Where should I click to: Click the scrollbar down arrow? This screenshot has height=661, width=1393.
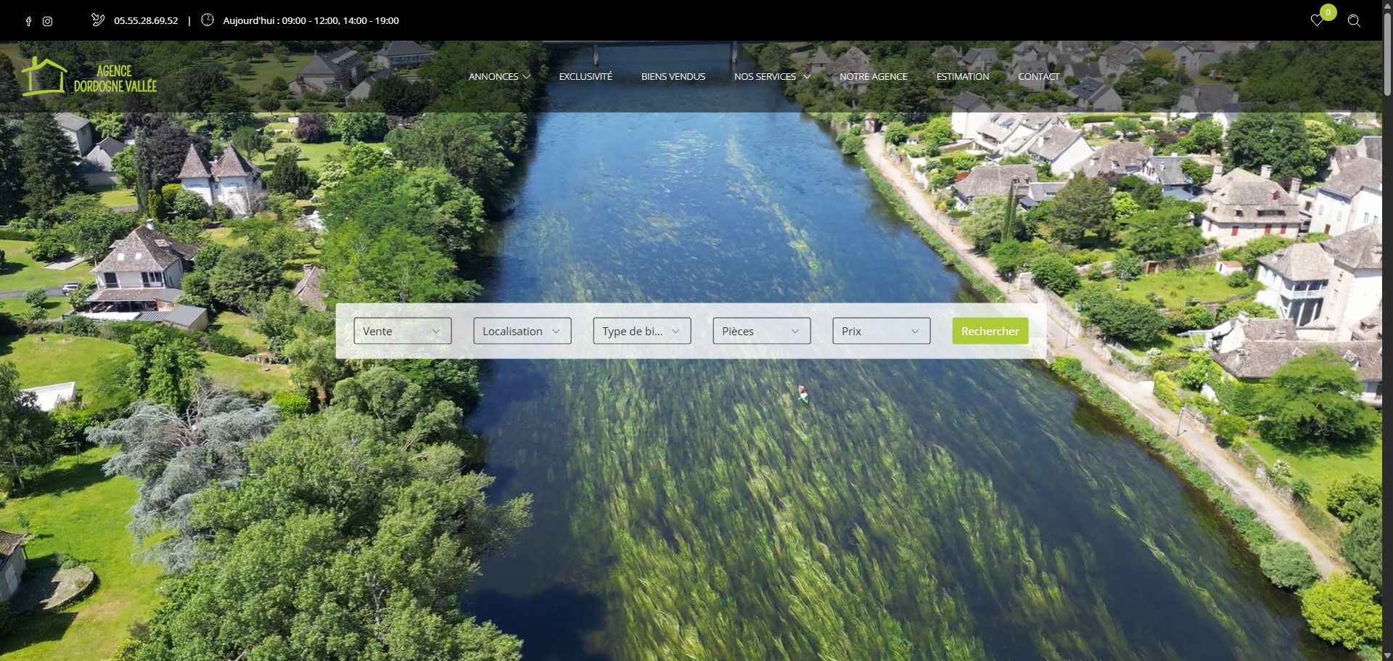[x=1387, y=655]
